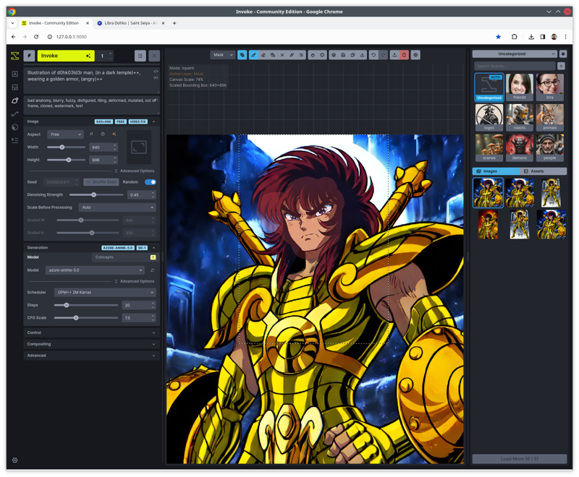579x477 pixels.
Task: Open the robots board thumbnail
Action: (520, 117)
